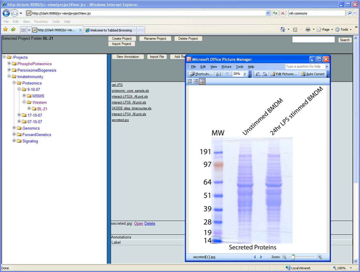The height and width of the screenshot is (272, 360).
Task: Show the next picture with the right arrow
Action: [261, 257]
